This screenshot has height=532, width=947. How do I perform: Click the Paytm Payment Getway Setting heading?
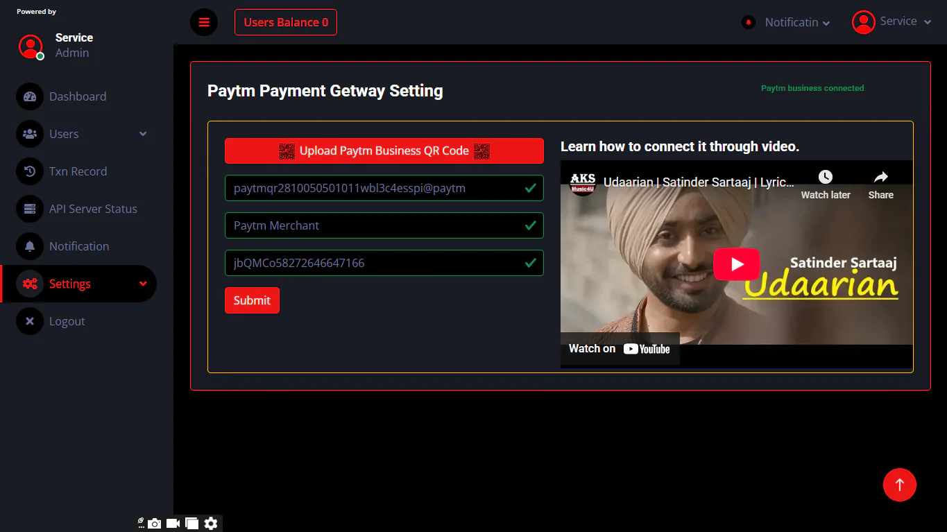(x=325, y=91)
